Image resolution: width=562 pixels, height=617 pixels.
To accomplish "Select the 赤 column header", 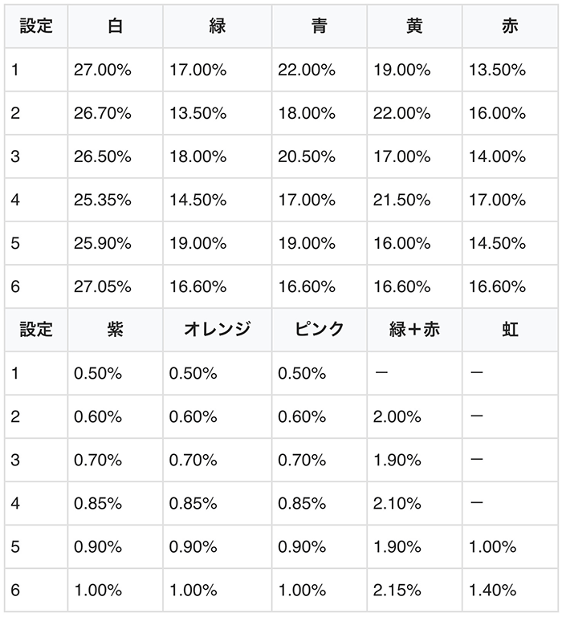I will [x=510, y=26].
